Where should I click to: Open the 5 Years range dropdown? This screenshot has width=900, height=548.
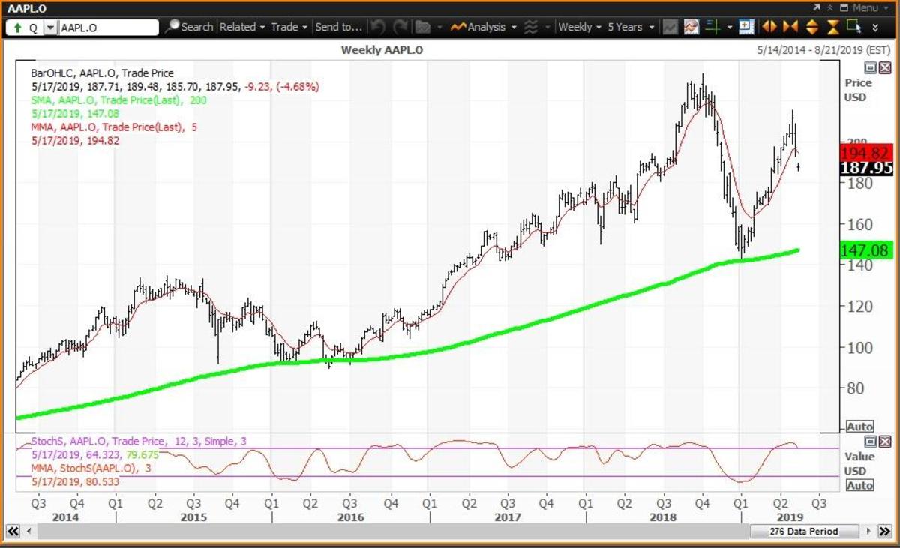pyautogui.click(x=631, y=27)
